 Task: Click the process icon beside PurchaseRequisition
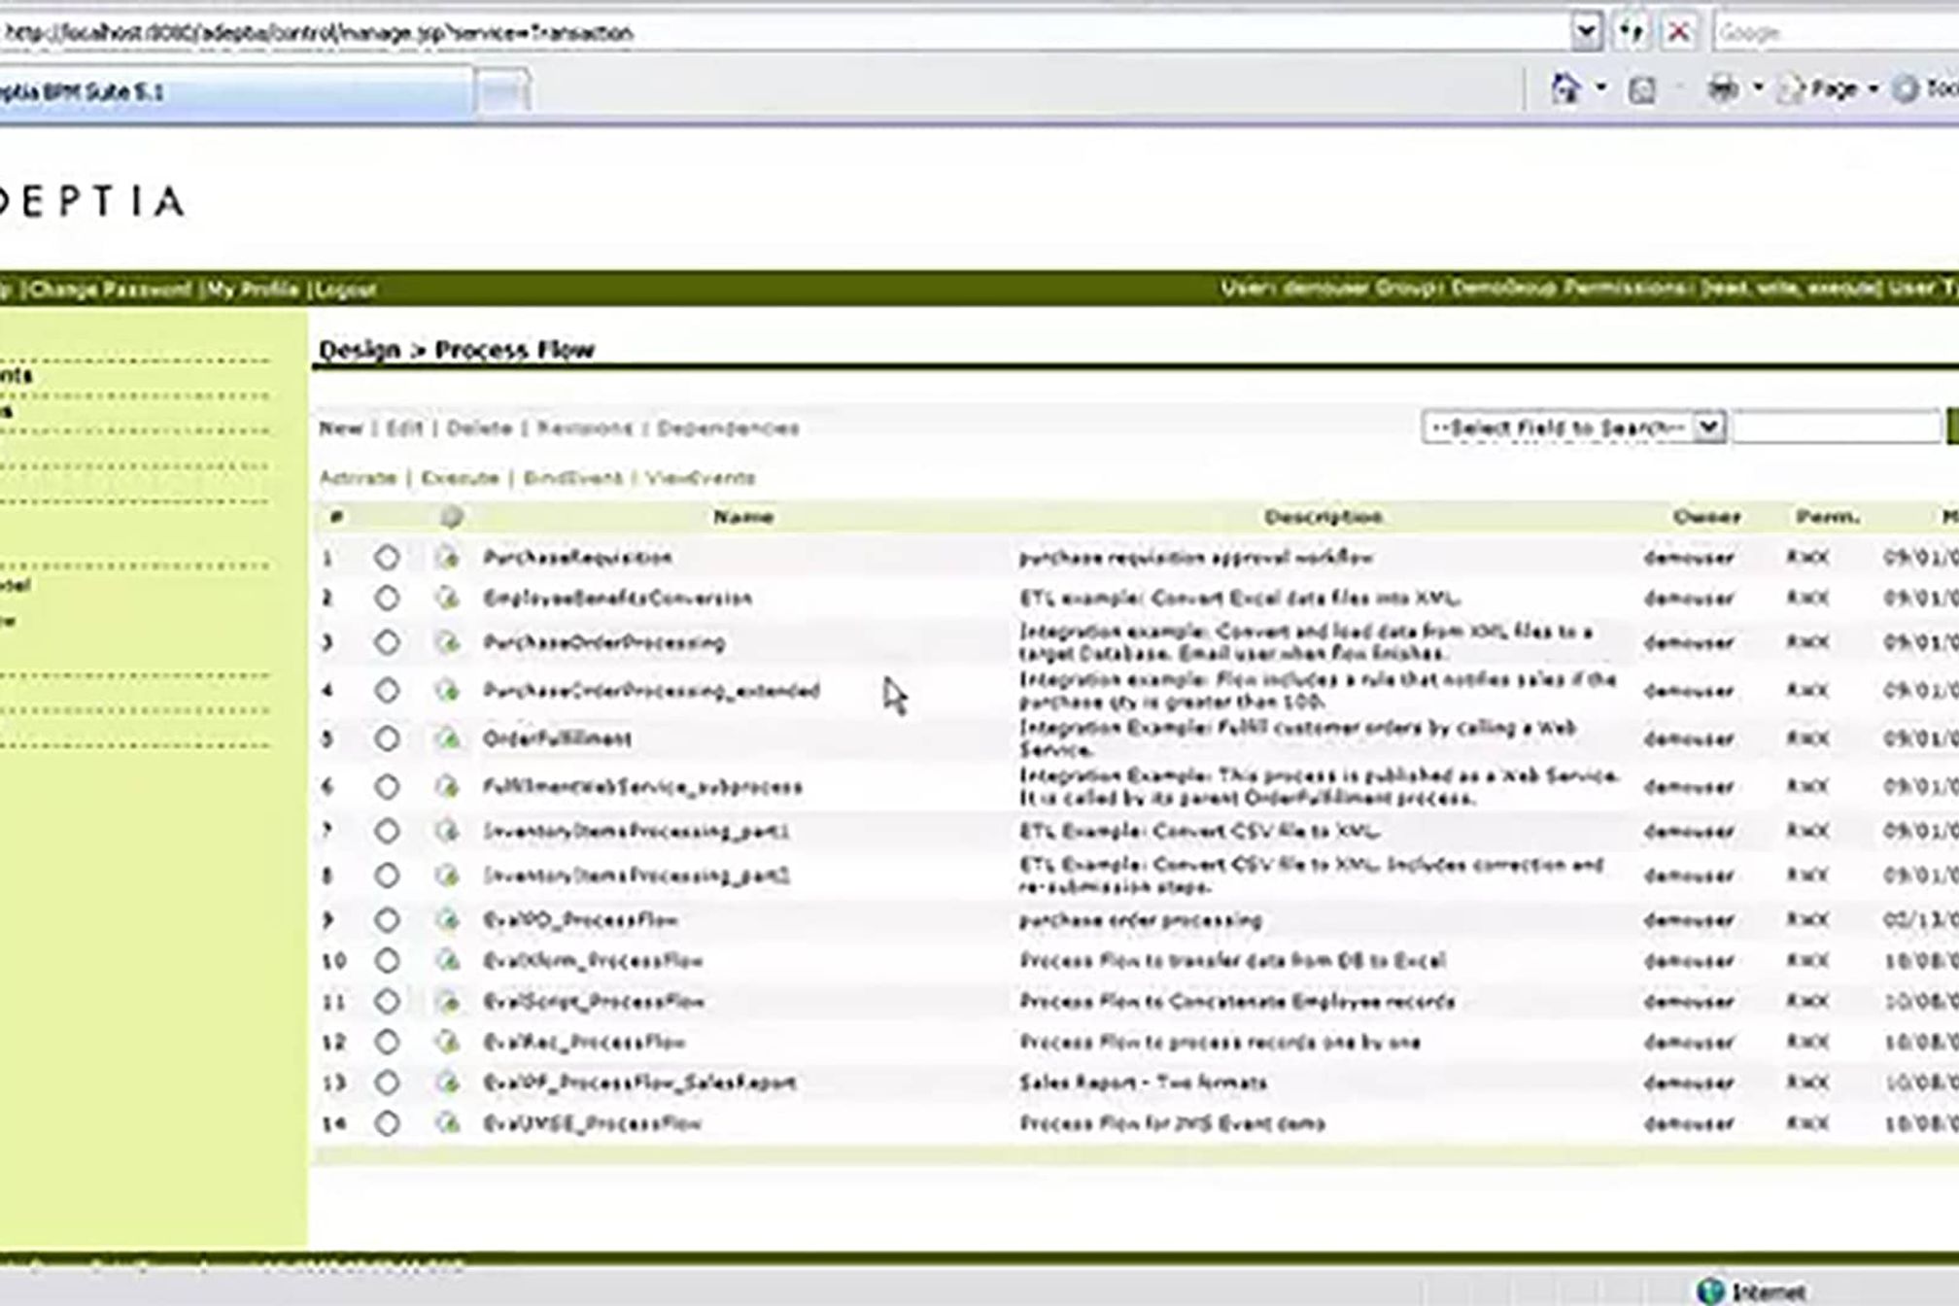click(x=447, y=558)
